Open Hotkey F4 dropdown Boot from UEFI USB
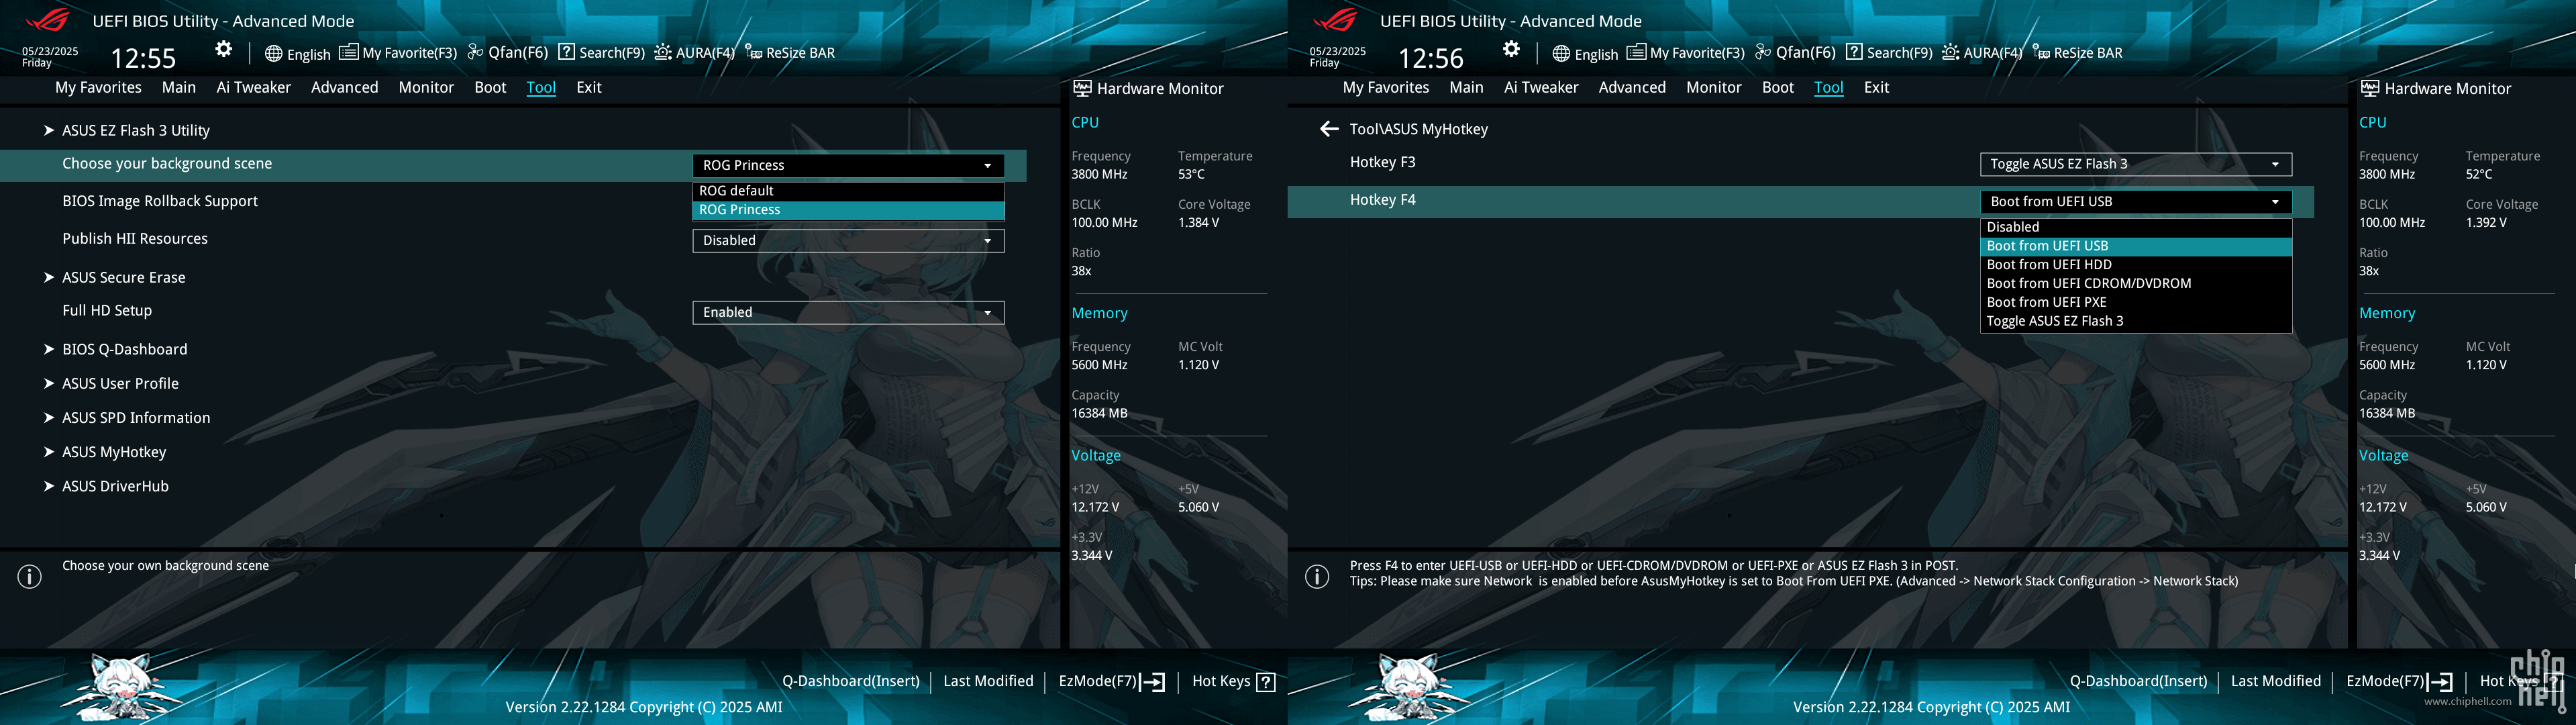This screenshot has height=725, width=2576. [2136, 201]
